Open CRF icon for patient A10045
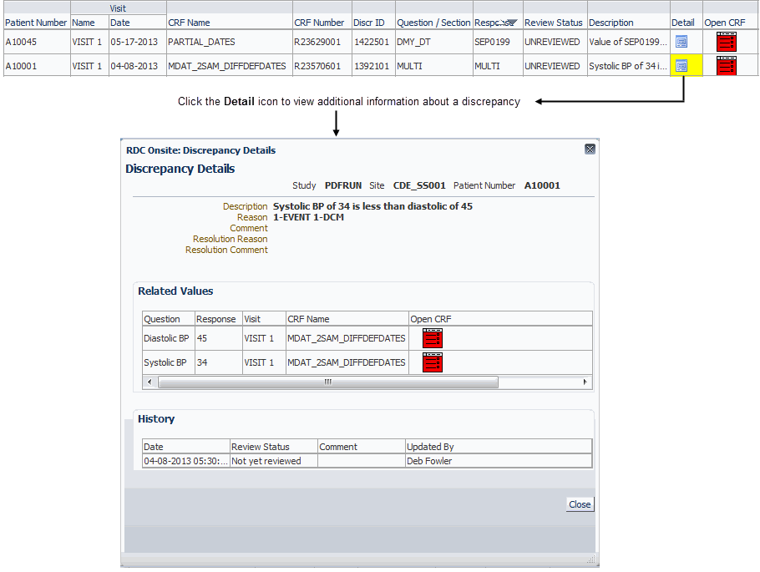The image size is (760, 572). click(x=726, y=41)
